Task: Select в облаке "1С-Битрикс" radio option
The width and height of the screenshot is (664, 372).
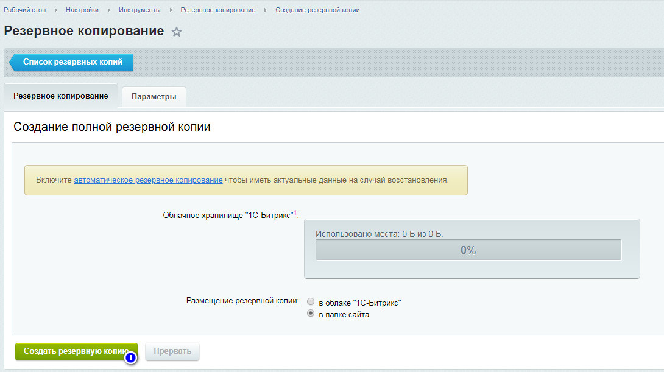Action: click(311, 302)
